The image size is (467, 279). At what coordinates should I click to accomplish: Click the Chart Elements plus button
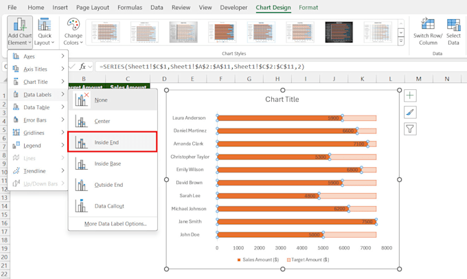[410, 96]
